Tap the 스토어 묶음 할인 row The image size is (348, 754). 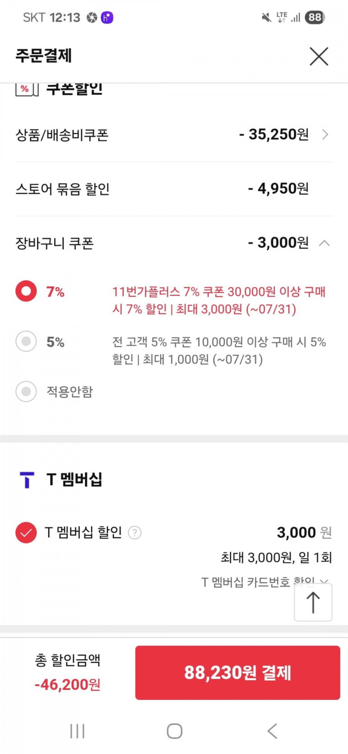174,189
